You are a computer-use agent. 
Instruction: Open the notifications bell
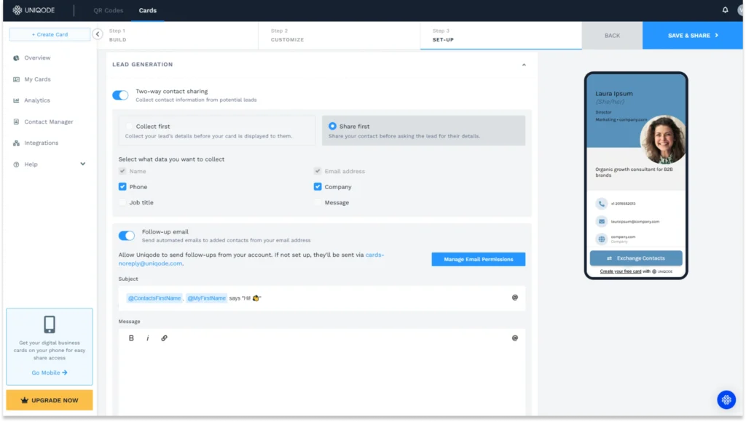click(x=725, y=10)
